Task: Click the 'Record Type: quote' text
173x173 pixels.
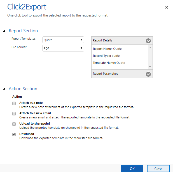Action: (106, 56)
